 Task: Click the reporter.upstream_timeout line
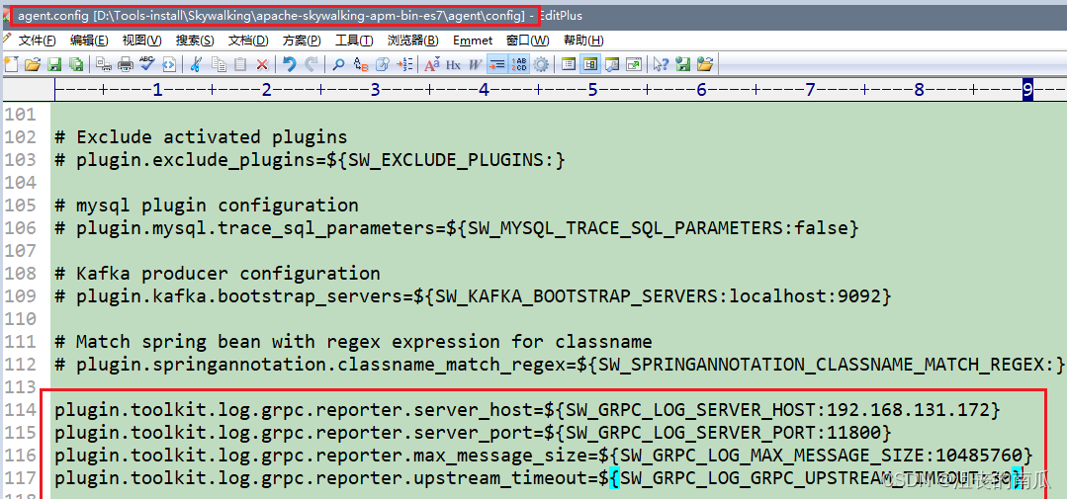click(x=538, y=478)
